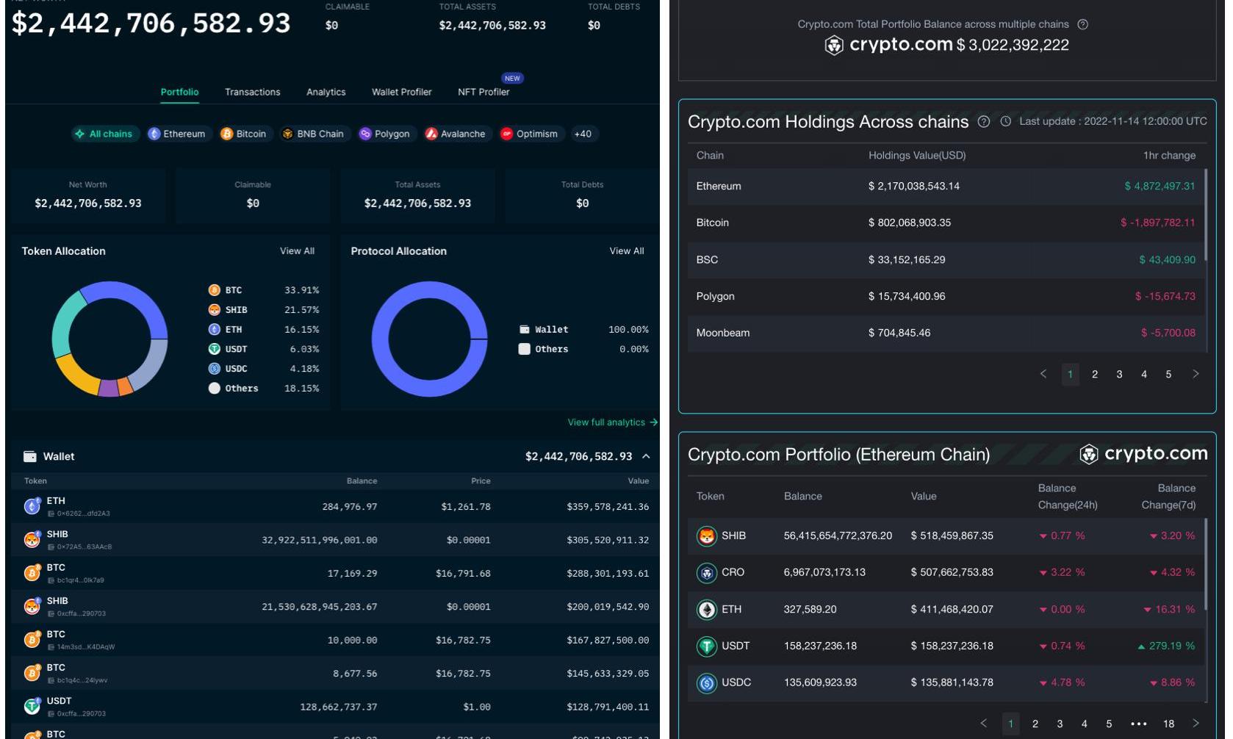Open the NFT Profiler tab
The height and width of the screenshot is (739, 1233).
483,92
